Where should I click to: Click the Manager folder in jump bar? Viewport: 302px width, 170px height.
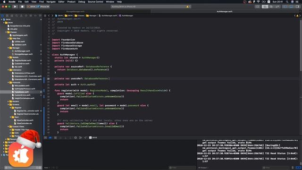pyautogui.click(x=91, y=16)
